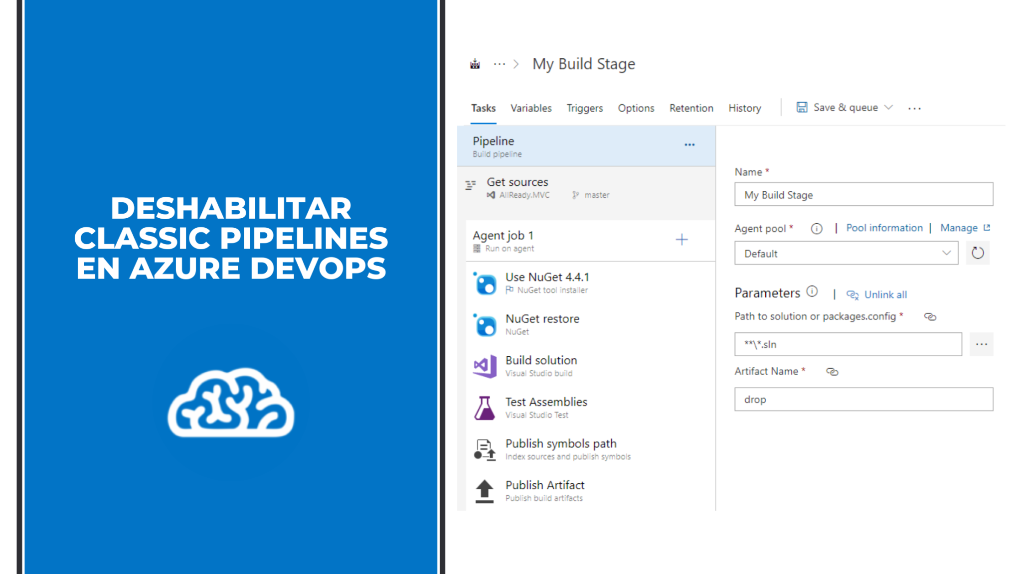Show Agent pool info tooltip icon
1021x574 pixels.
816,228
